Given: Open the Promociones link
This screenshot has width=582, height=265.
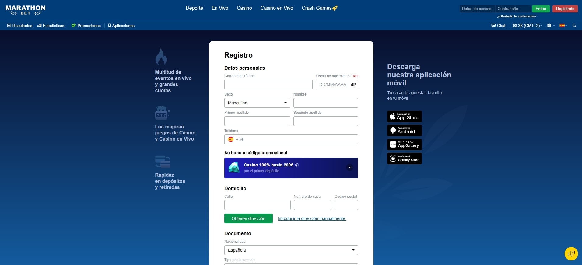Looking at the screenshot, I should pos(86,26).
